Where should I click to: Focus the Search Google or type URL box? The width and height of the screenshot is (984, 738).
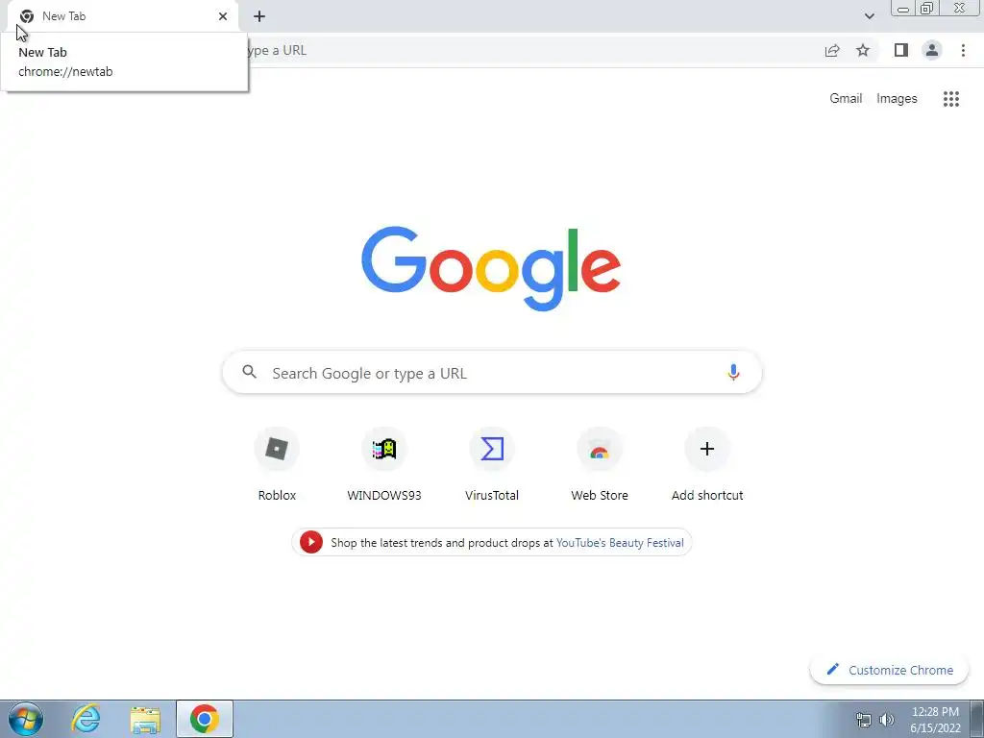(x=492, y=372)
